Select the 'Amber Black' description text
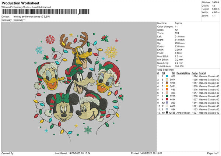221x156 pixels. pyautogui.click(x=183, y=113)
